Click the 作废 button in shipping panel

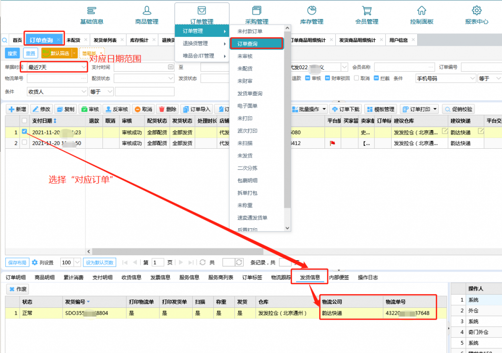pos(18,290)
